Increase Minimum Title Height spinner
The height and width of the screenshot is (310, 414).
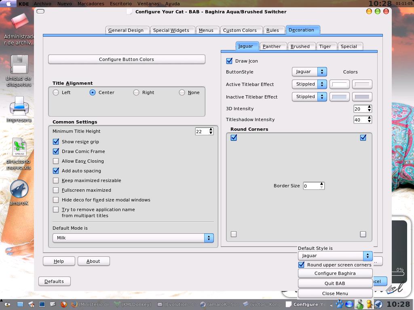pyautogui.click(x=211, y=130)
